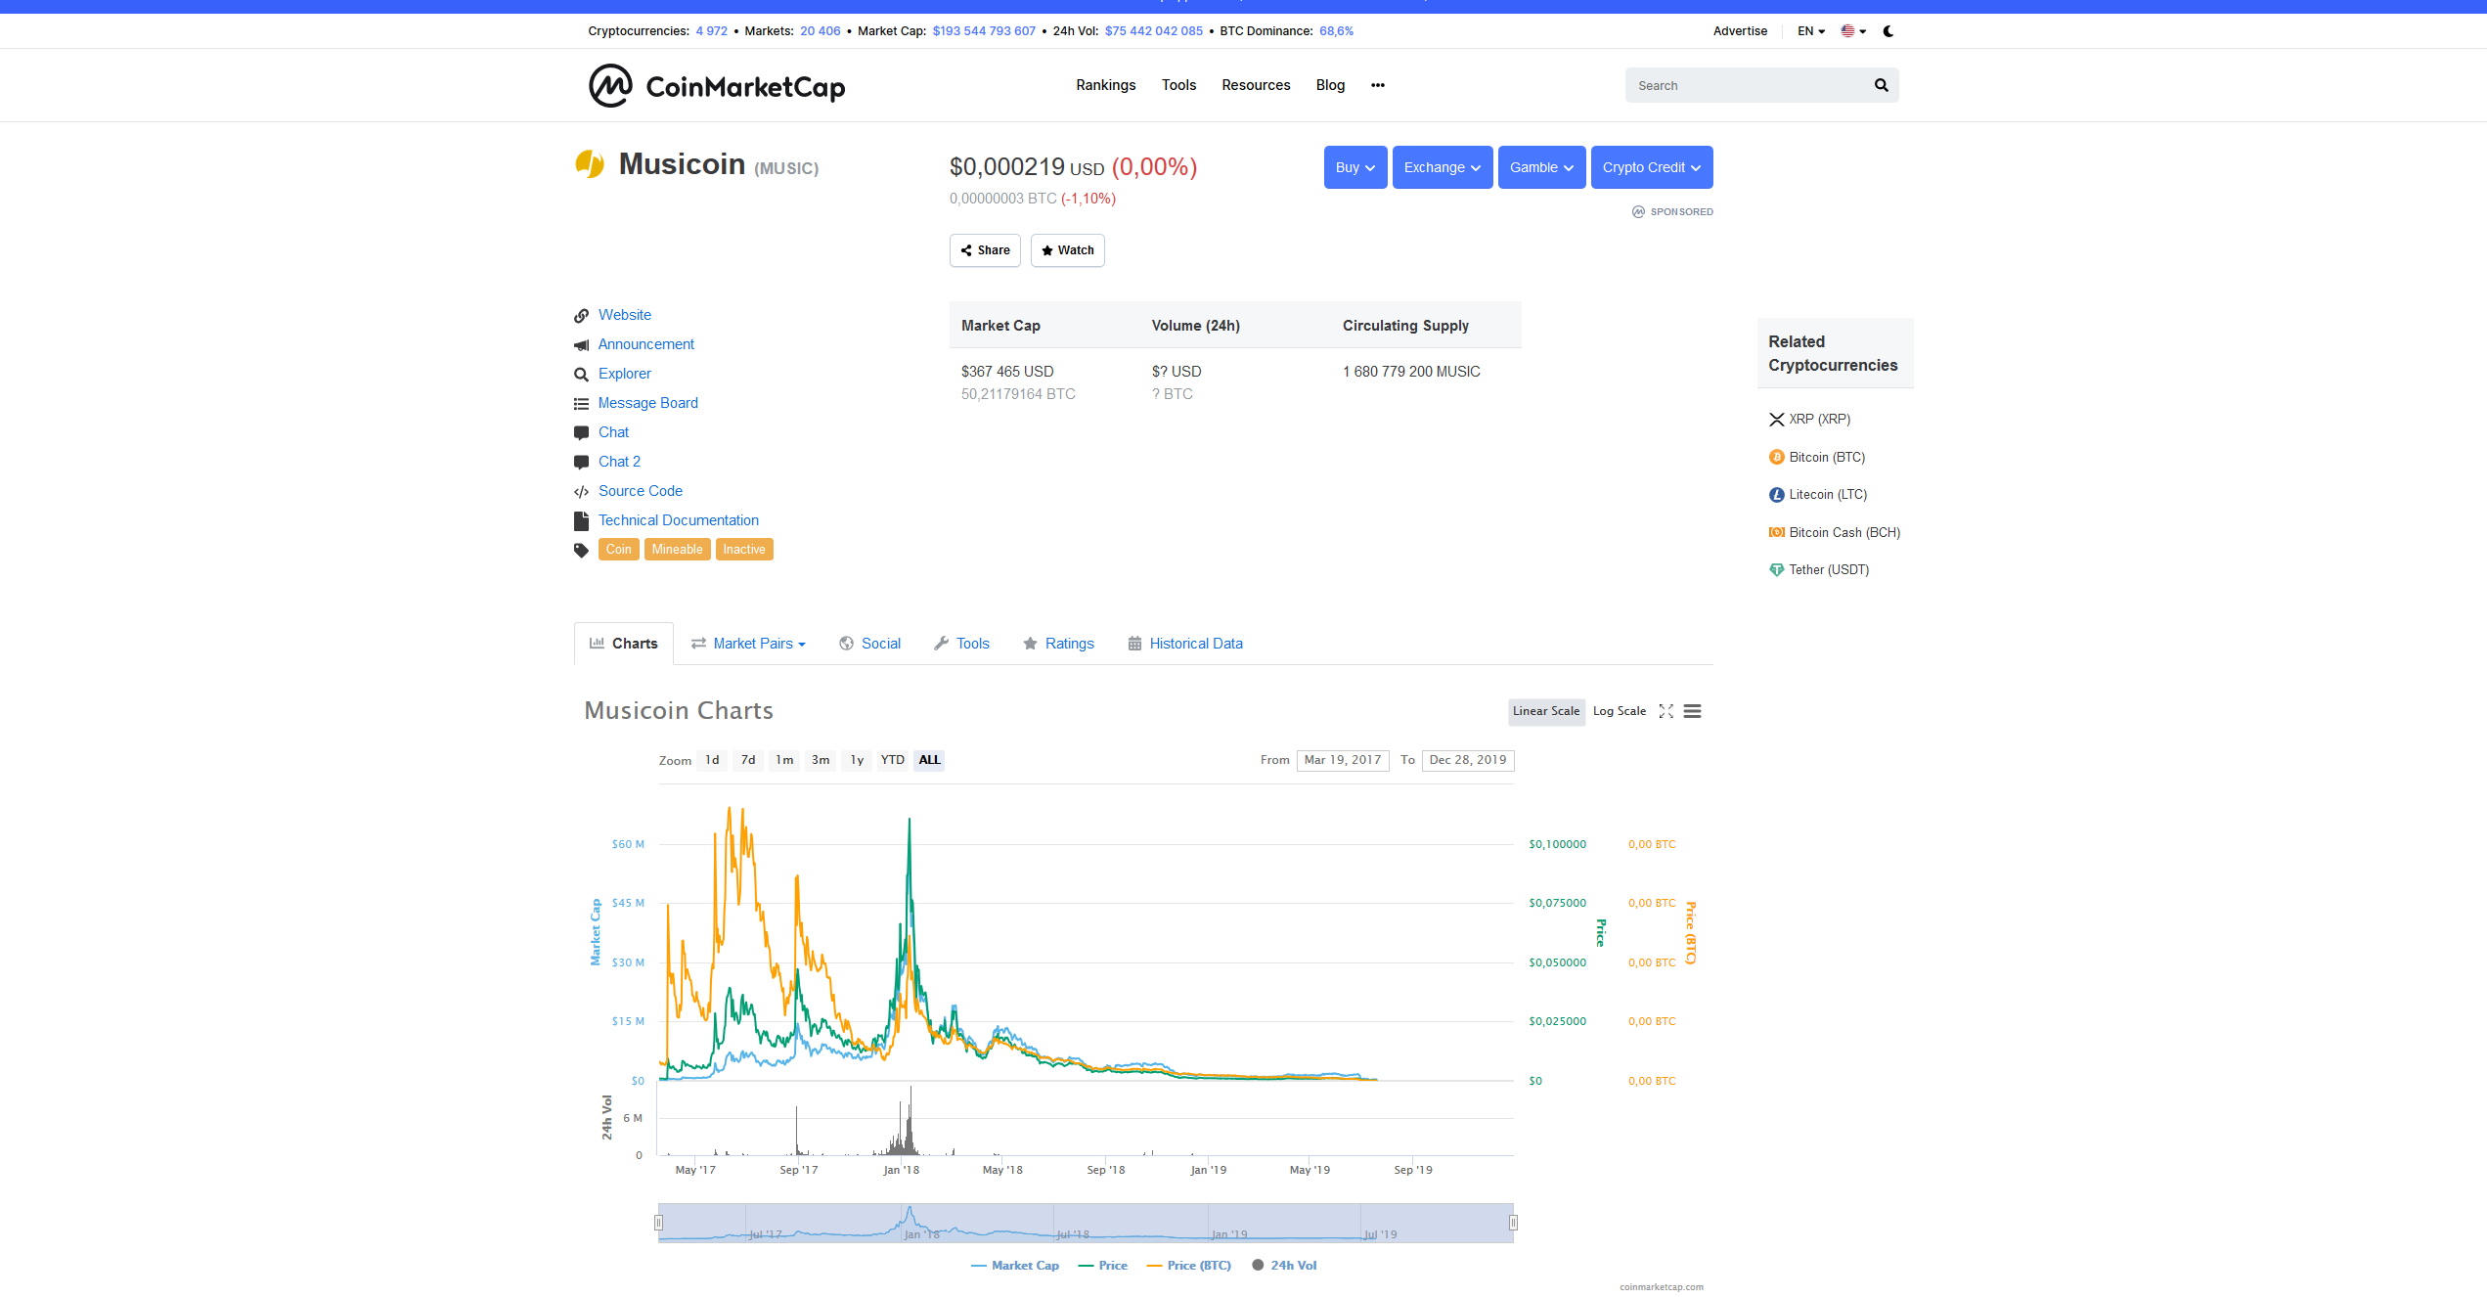Select Log Scale
The image size is (2487, 1297).
pos(1620,711)
